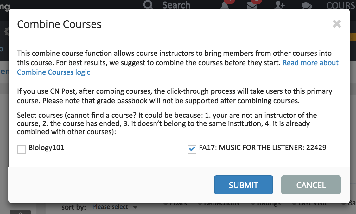Open the 'Please select' sort by dropdown

[x=115, y=207]
